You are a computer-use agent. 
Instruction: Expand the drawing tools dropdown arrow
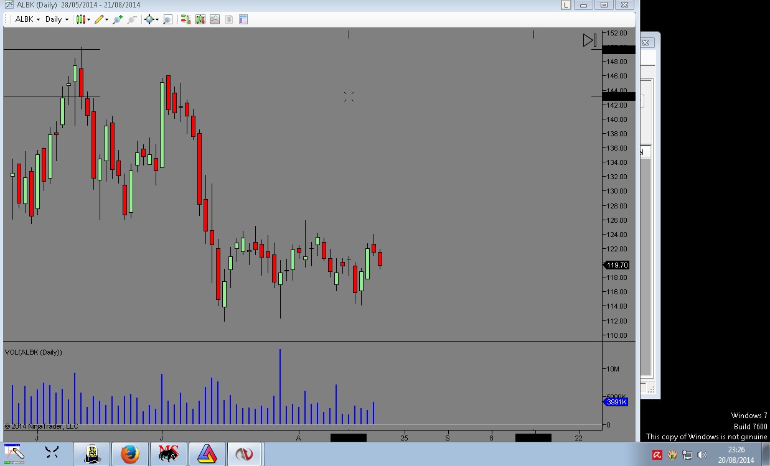(107, 20)
